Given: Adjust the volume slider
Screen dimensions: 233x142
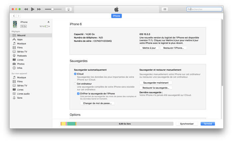Looking at the screenshot, I should click(x=53, y=9).
